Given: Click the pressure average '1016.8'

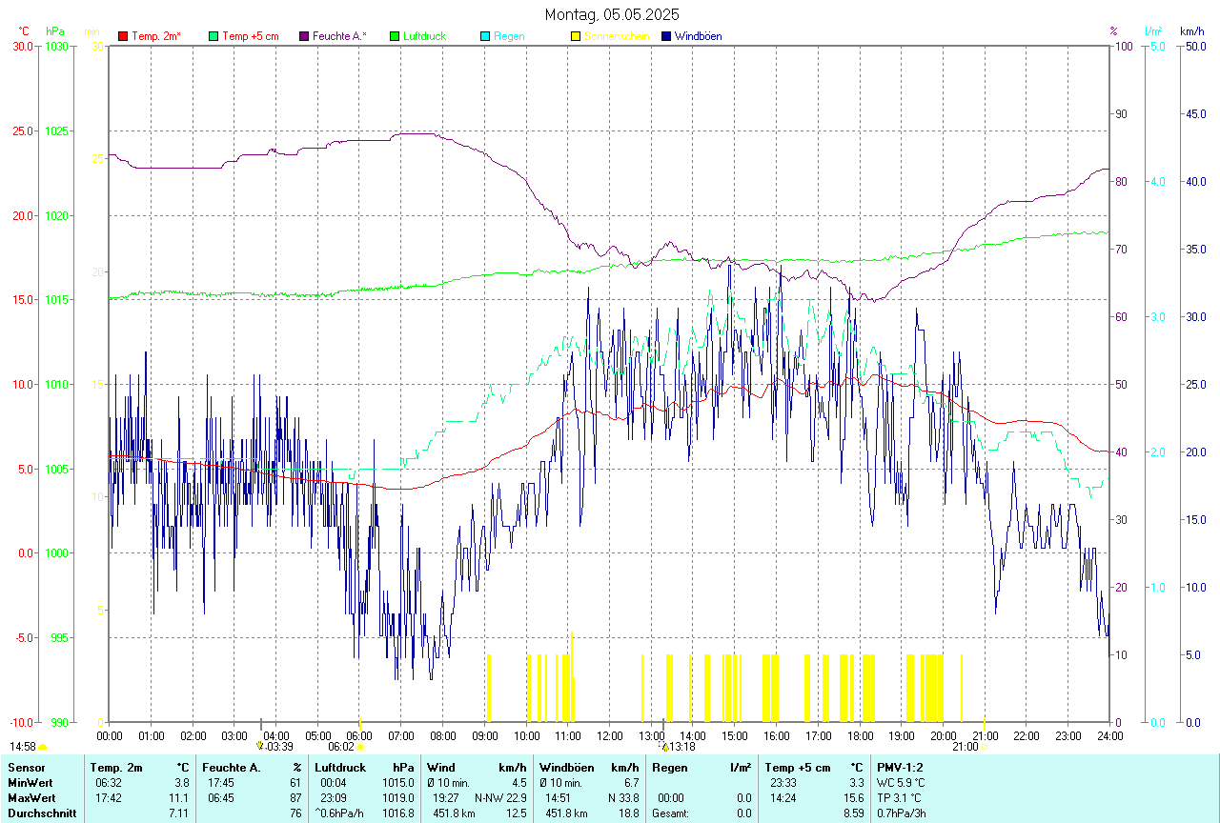Looking at the screenshot, I should tap(397, 813).
